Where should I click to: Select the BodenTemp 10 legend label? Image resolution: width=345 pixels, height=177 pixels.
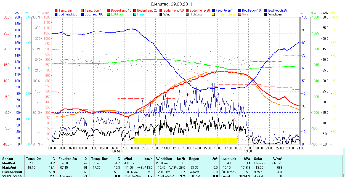(121, 10)
